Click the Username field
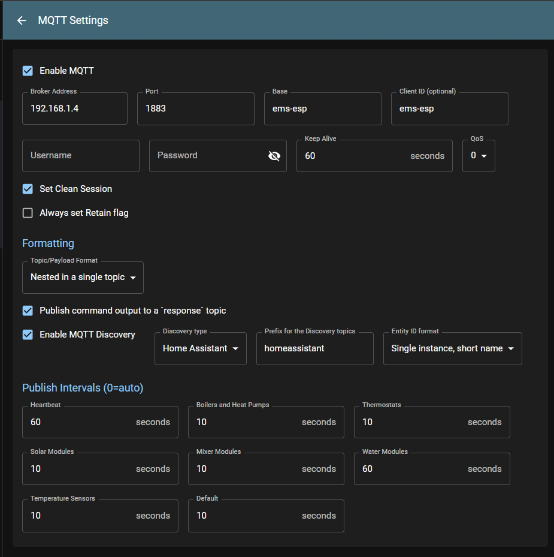This screenshot has height=557, width=554. pos(80,156)
